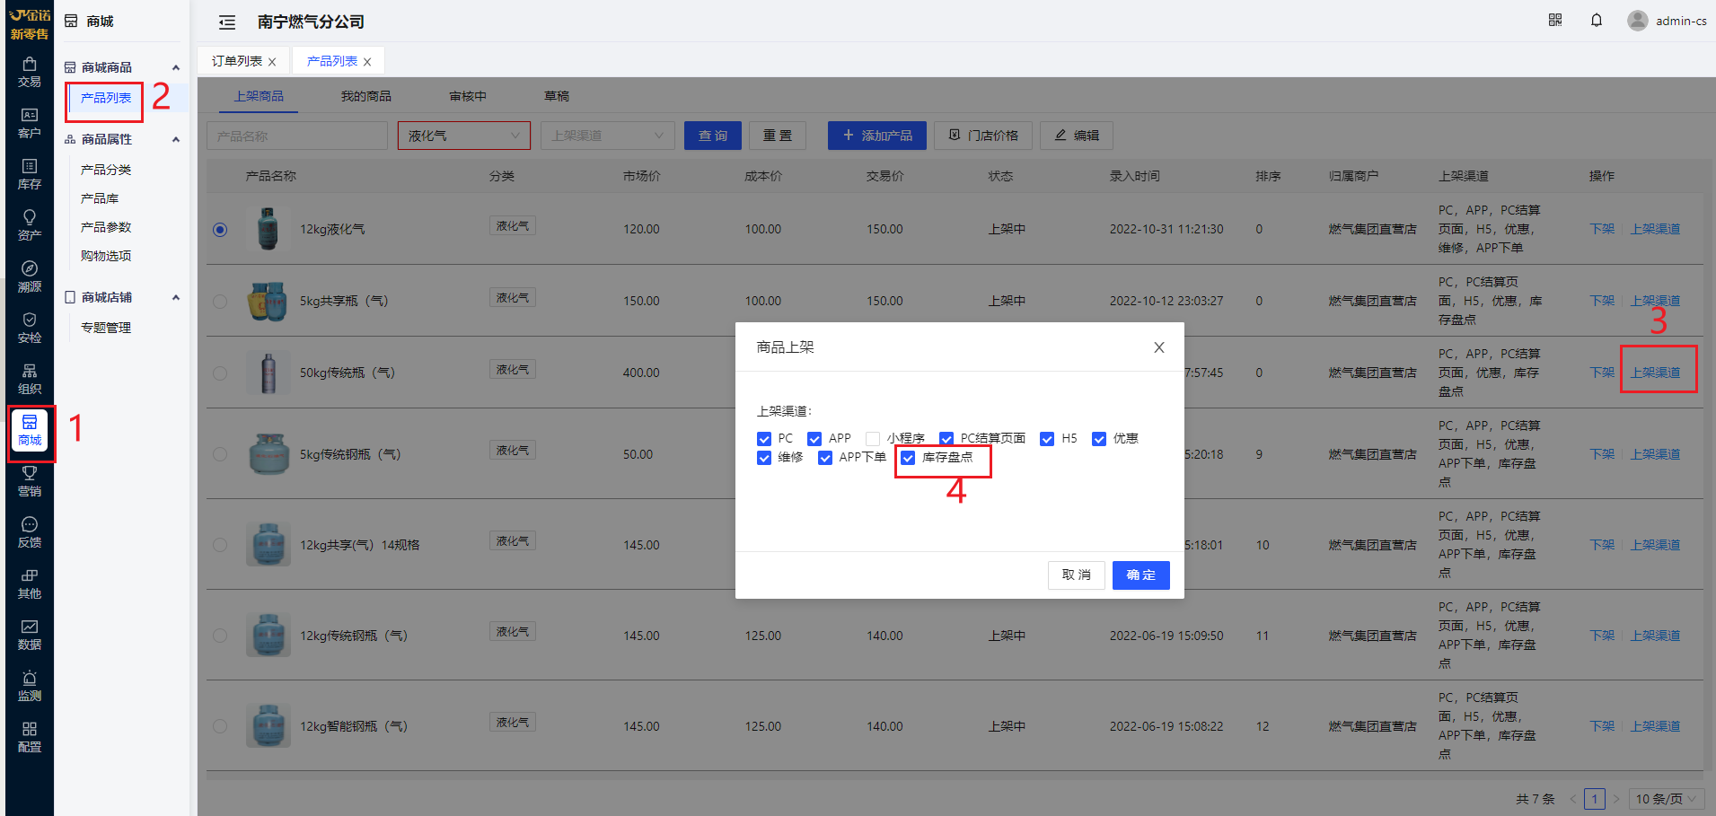1716x816 pixels.
Task: Click the 编辑 button
Action: pyautogui.click(x=1077, y=136)
